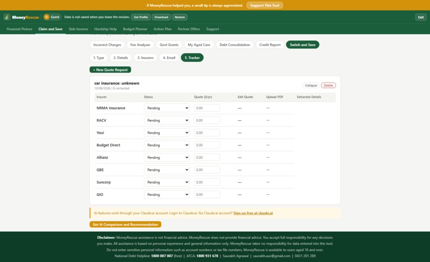Screen dimensions: 430x262
Task: Open Budget Direct status dropdown
Action: (x=167, y=145)
